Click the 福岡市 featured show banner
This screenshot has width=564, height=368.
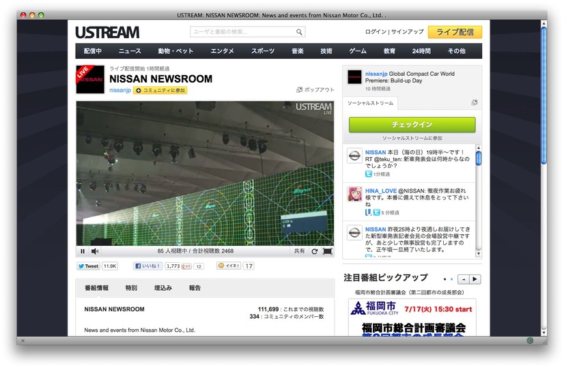pyautogui.click(x=412, y=317)
